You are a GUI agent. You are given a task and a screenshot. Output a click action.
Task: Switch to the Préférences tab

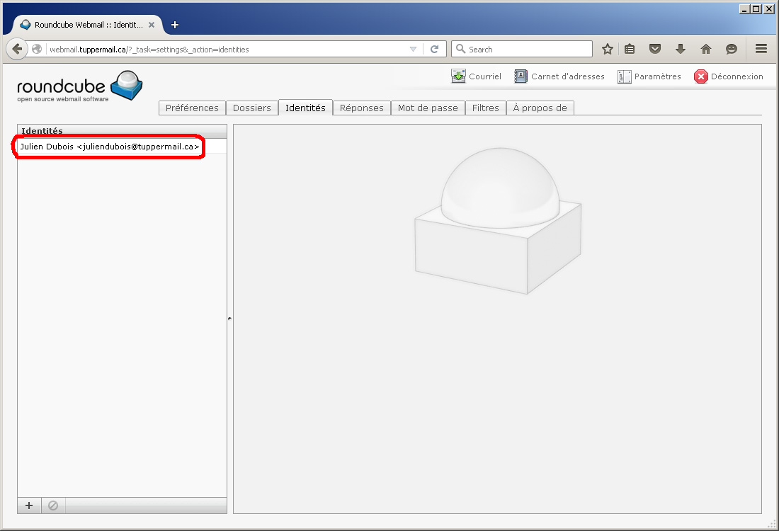(192, 108)
